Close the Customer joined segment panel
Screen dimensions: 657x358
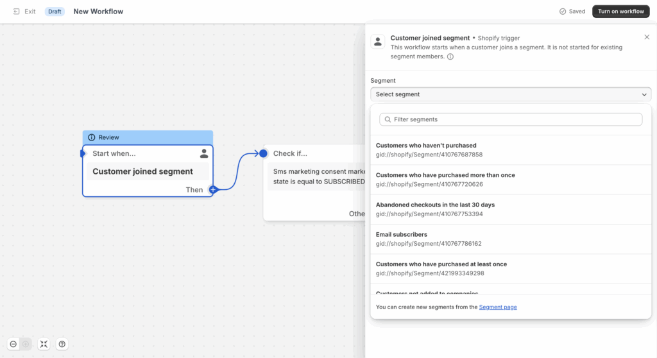pyautogui.click(x=647, y=37)
